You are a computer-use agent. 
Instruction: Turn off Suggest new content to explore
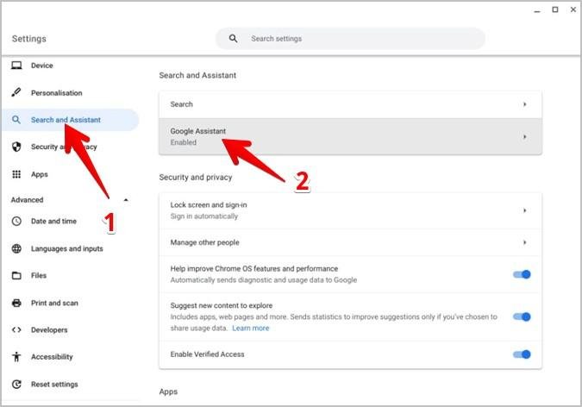(x=522, y=316)
